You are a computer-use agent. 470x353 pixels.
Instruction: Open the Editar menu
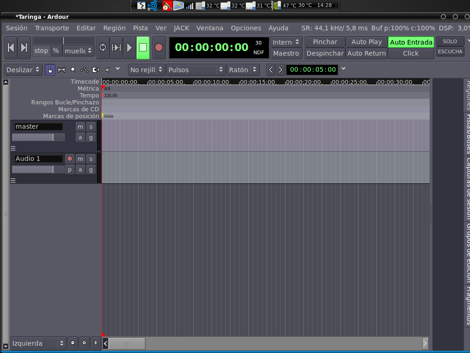coord(86,28)
